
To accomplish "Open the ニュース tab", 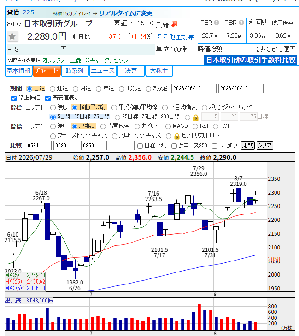I will coord(103,71).
